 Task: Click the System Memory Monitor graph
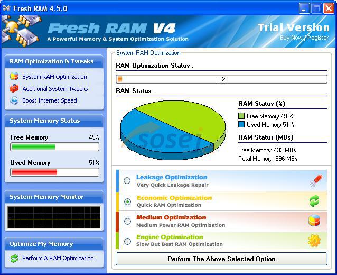(x=54, y=217)
